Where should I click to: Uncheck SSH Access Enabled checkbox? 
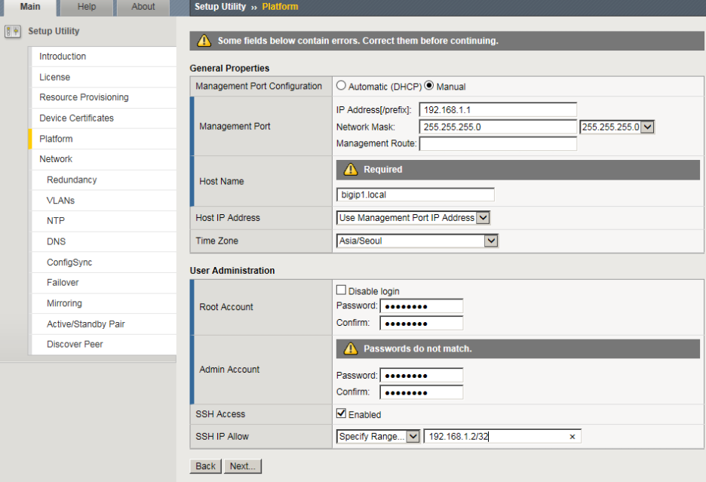tap(341, 414)
